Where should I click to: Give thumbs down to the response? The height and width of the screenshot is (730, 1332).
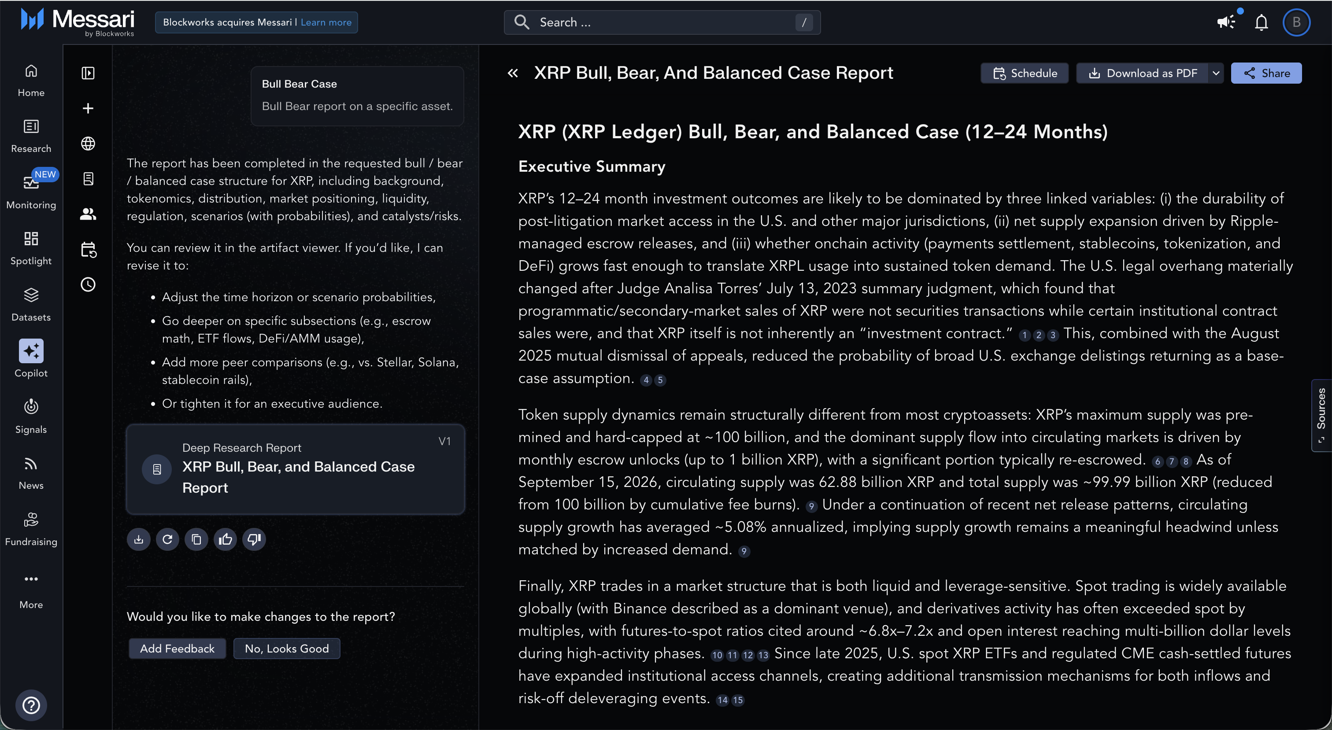coord(254,539)
